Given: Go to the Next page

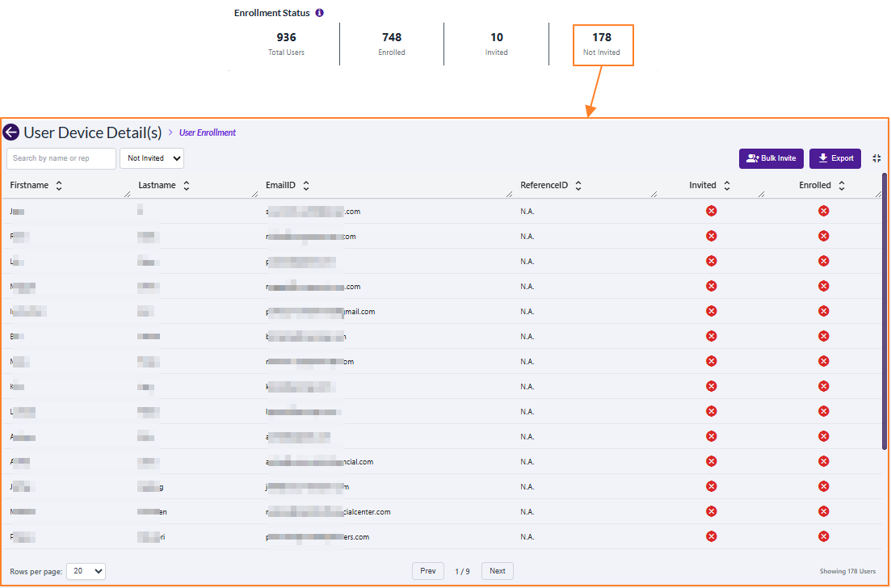Looking at the screenshot, I should click(498, 571).
